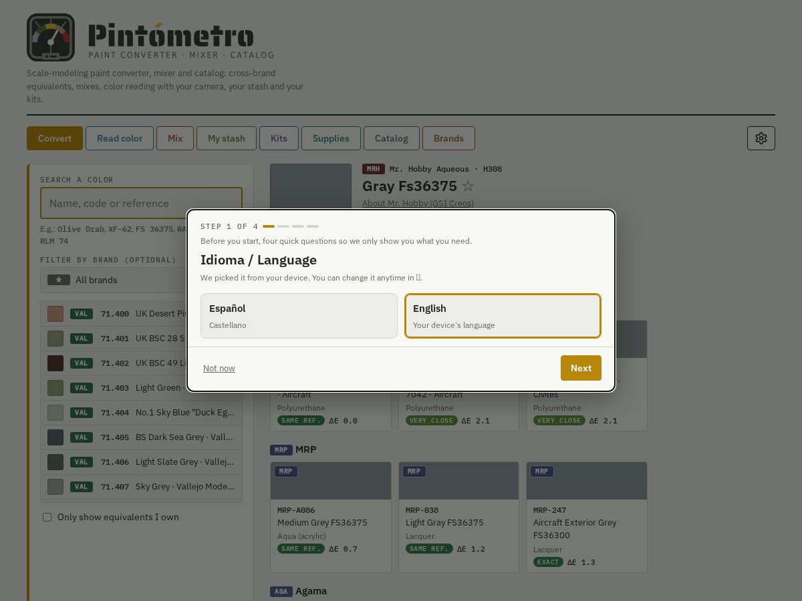Screen dimensions: 802x601
Task: Toggle Only show equivalents I own checkbox
Action: (47, 517)
